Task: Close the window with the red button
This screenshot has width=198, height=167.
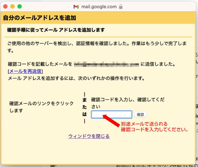Action: click(6, 6)
